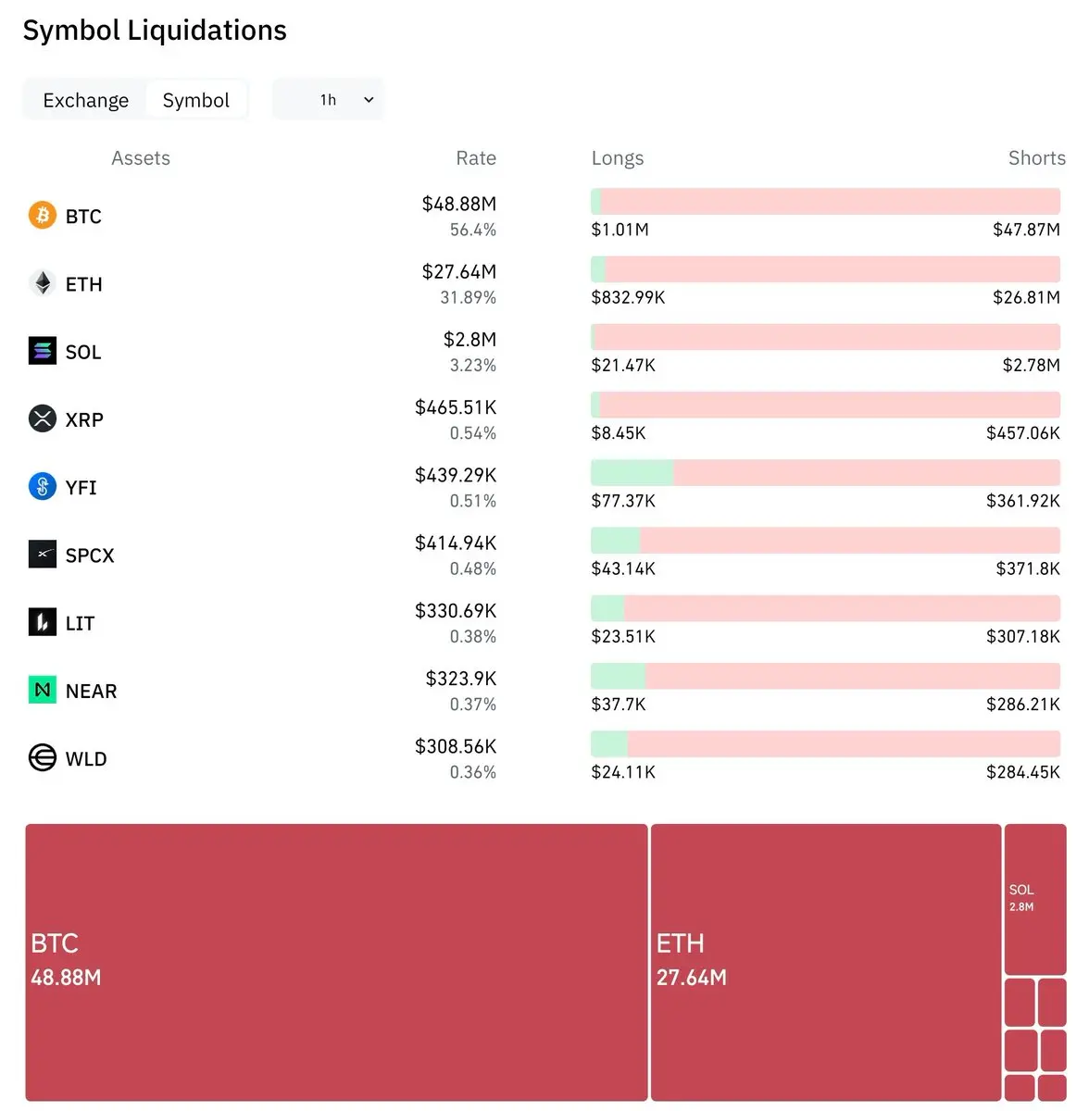Image resolution: width=1089 pixels, height=1111 pixels.
Task: Sort by the Rate column header
Action: (476, 158)
